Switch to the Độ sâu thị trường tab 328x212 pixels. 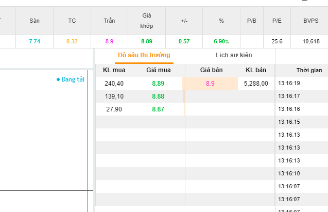[144, 55]
